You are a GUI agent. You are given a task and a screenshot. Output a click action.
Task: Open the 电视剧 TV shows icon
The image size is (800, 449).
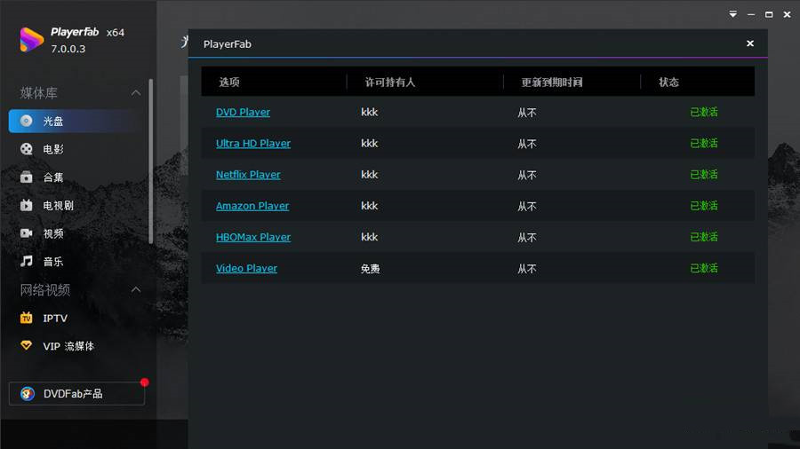[x=26, y=205]
